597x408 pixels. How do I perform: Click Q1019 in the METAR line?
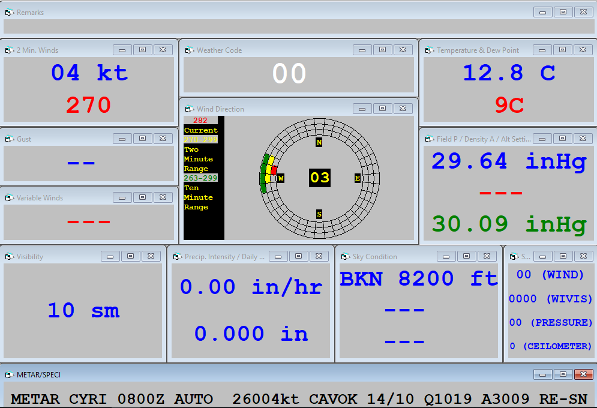coord(448,399)
